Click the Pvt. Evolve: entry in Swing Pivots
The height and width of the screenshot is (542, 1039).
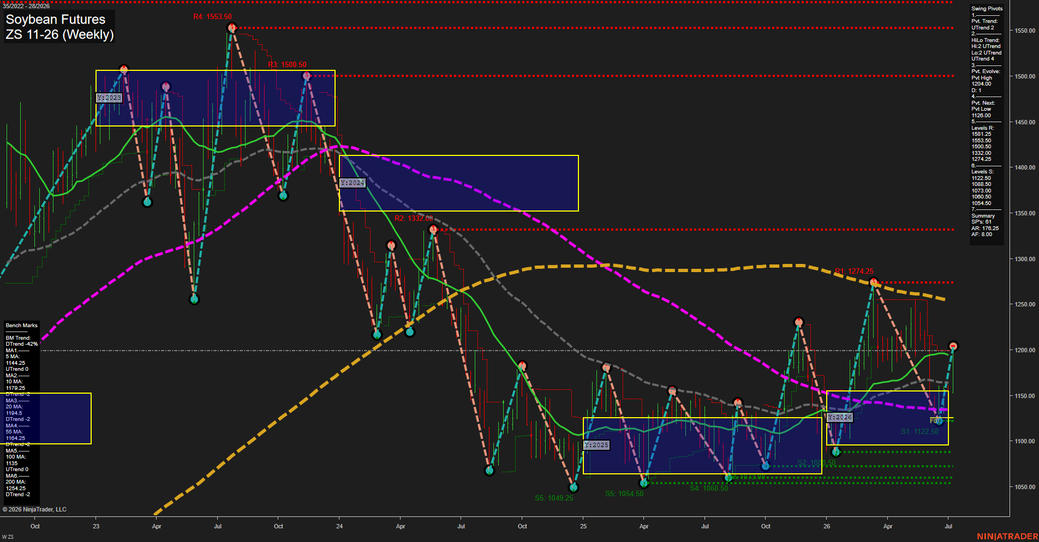click(986, 71)
